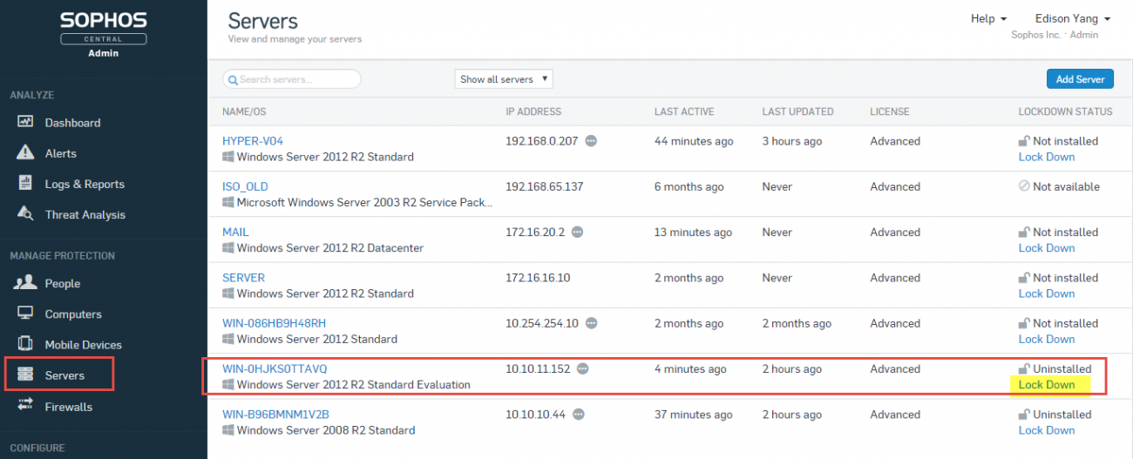The width and height of the screenshot is (1133, 459).
Task: Click the Dashboard icon in sidebar
Action: (x=26, y=123)
